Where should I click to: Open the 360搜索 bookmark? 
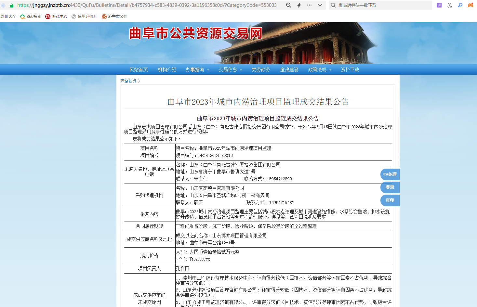31,17
